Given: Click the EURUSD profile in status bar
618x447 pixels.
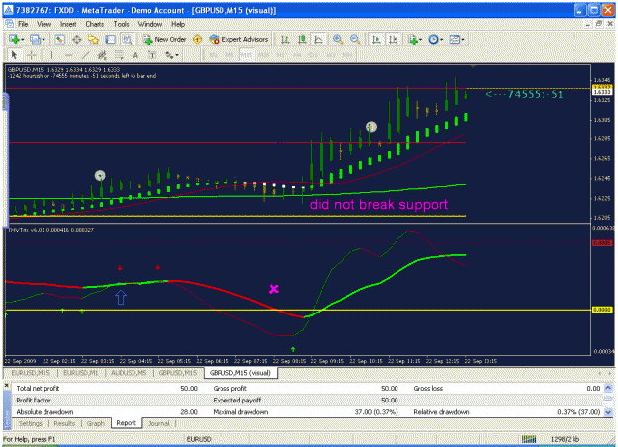Looking at the screenshot, I should (199, 439).
